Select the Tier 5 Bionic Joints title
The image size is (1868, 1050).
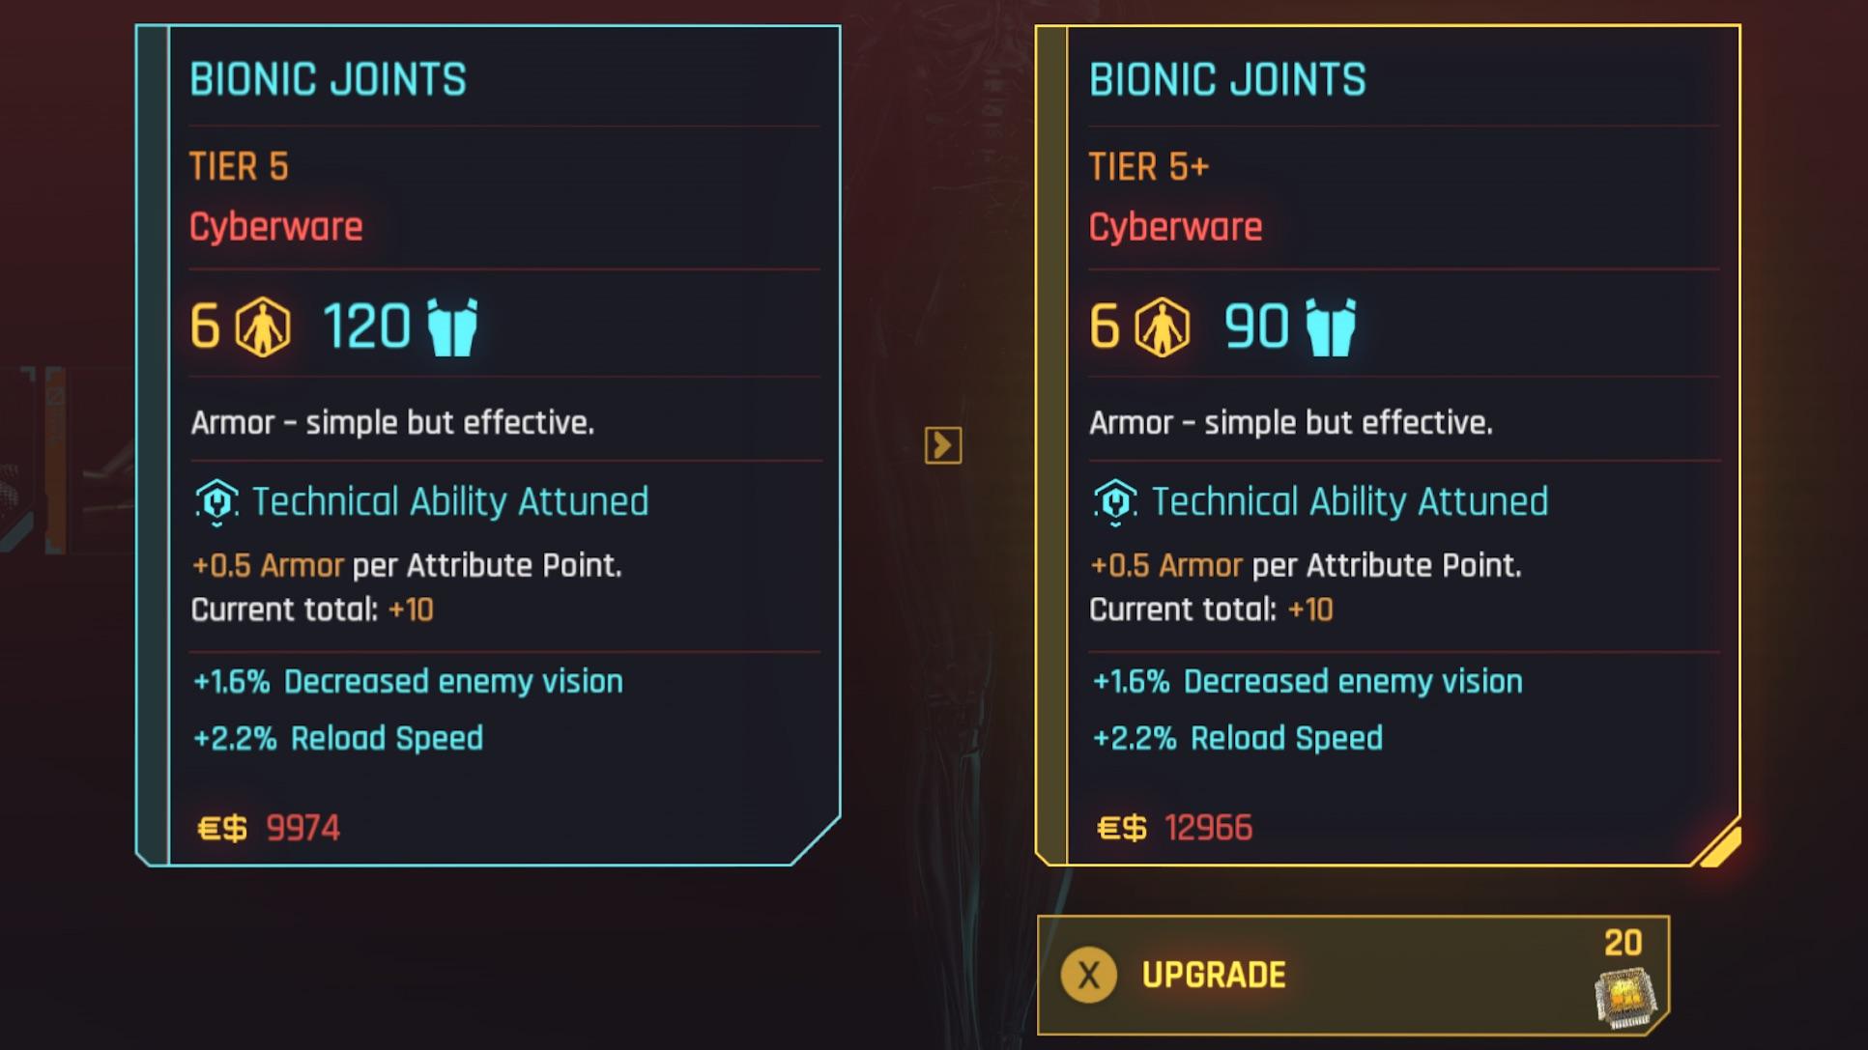pyautogui.click(x=328, y=79)
